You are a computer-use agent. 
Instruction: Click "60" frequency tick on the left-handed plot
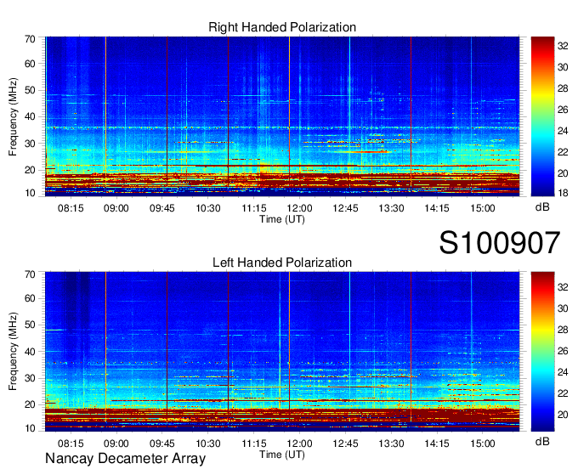[x=30, y=298]
